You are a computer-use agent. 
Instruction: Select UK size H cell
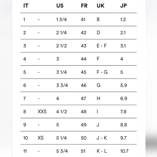(98, 99)
